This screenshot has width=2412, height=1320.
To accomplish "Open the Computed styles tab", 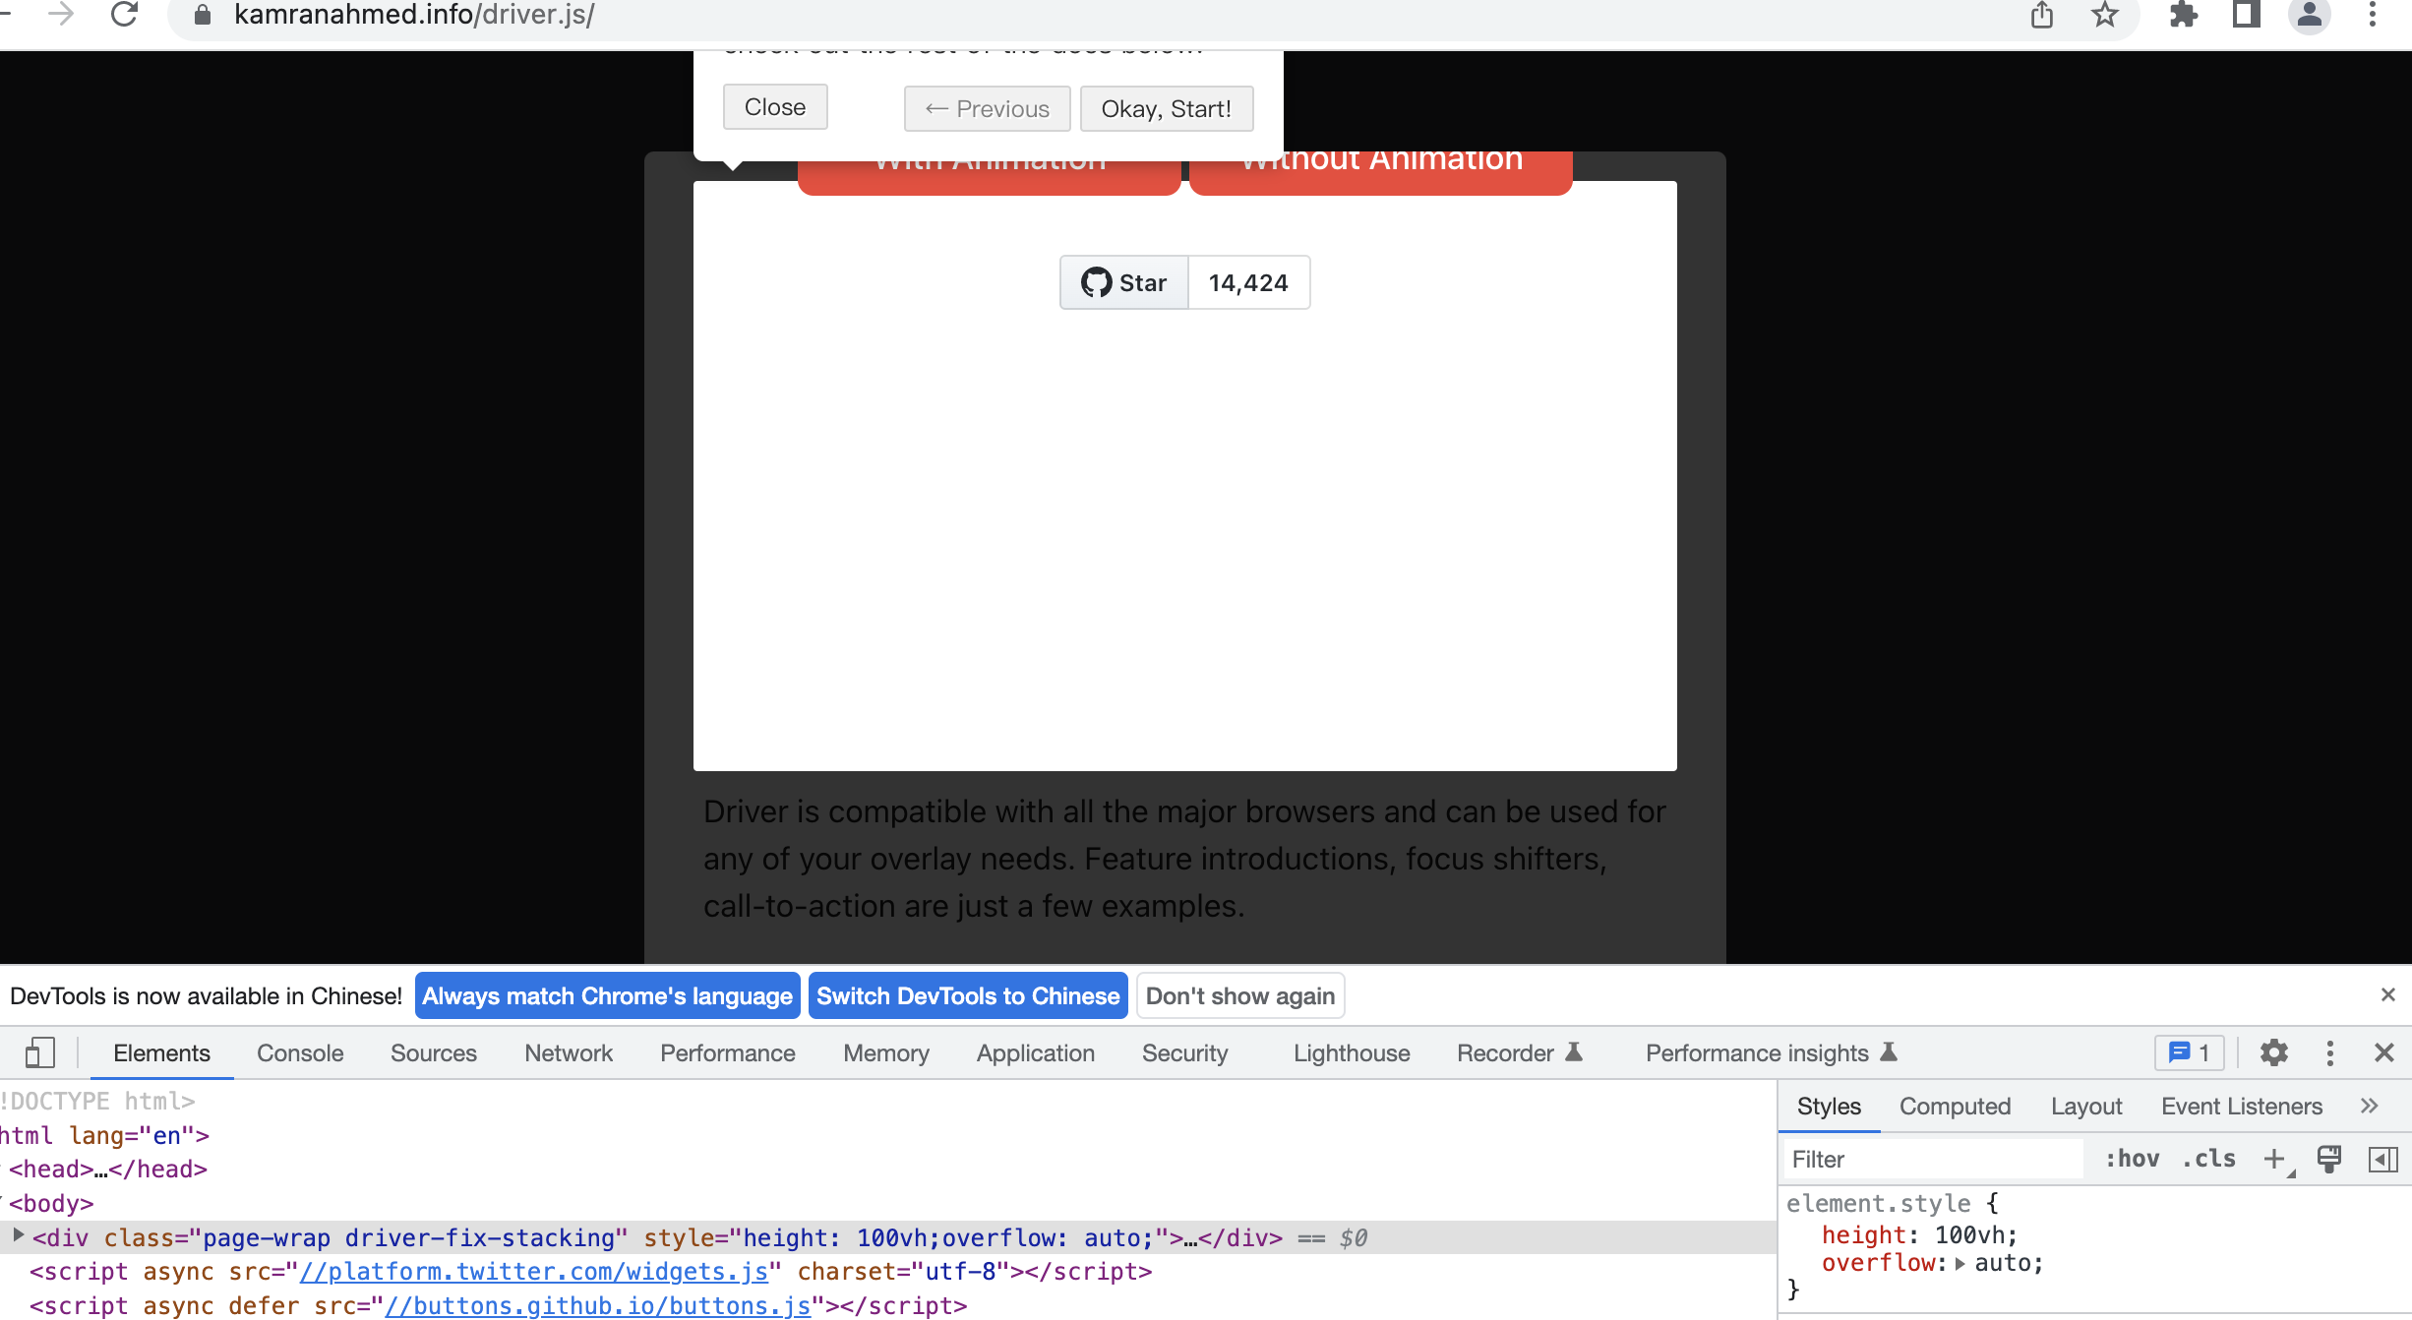I will [x=1954, y=1106].
